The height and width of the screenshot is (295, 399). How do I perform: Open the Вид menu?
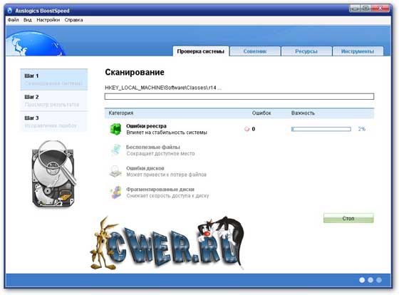pos(28,20)
